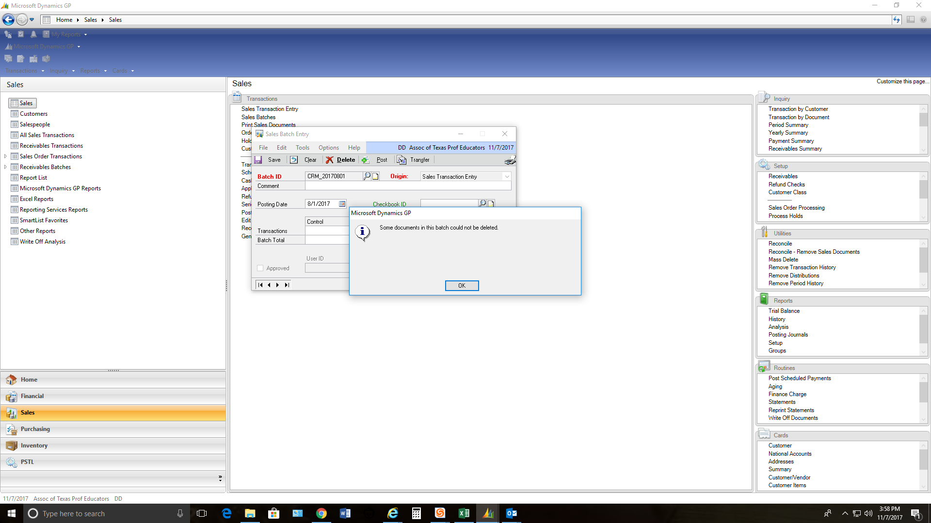Open National Accounts card
Image resolution: width=931 pixels, height=523 pixels.
[x=790, y=454]
